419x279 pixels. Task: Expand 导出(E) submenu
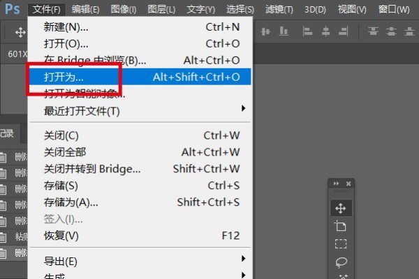pos(140,261)
